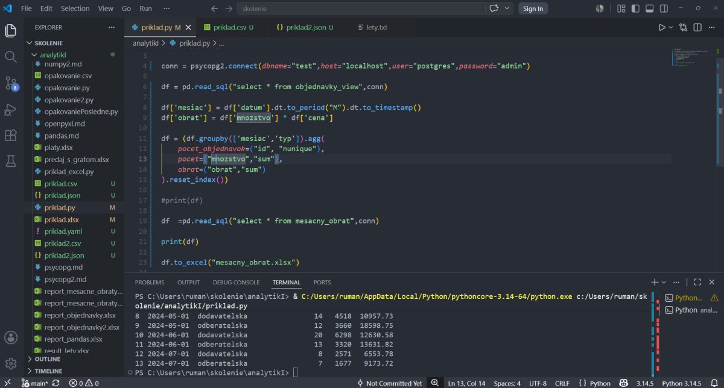Select the CRLF end-of-line setting

tap(562, 383)
